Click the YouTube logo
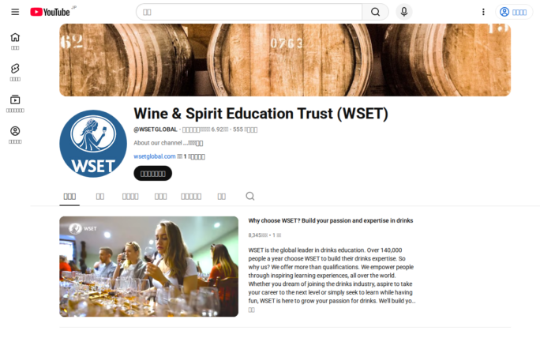 pyautogui.click(x=51, y=12)
